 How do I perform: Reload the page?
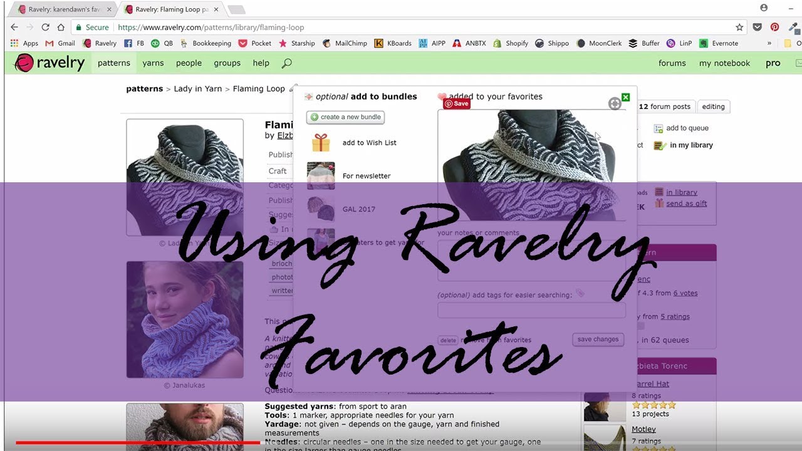(x=45, y=27)
